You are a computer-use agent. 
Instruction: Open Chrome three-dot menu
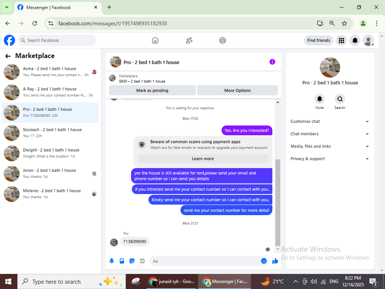pos(376,23)
